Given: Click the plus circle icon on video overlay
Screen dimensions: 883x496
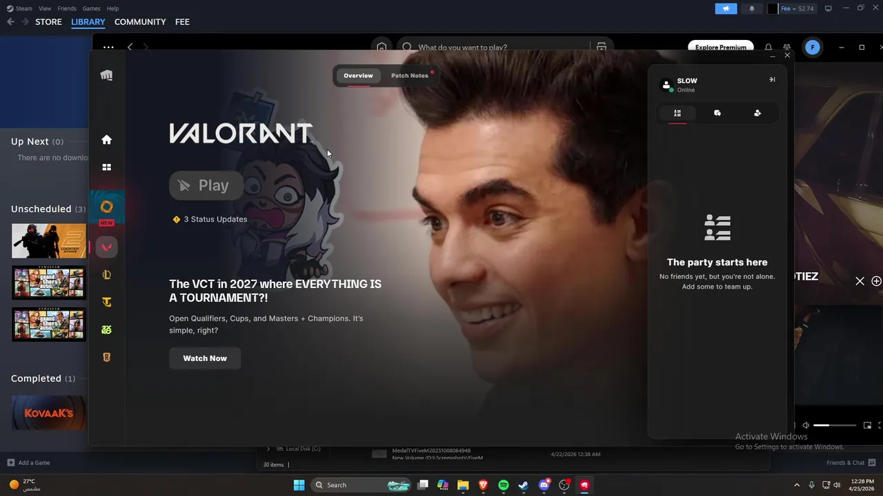Looking at the screenshot, I should pyautogui.click(x=876, y=281).
